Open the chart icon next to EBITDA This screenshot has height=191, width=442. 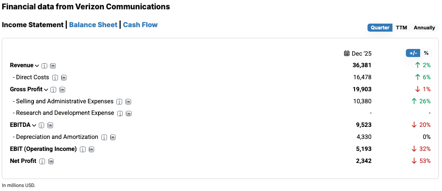50,126
